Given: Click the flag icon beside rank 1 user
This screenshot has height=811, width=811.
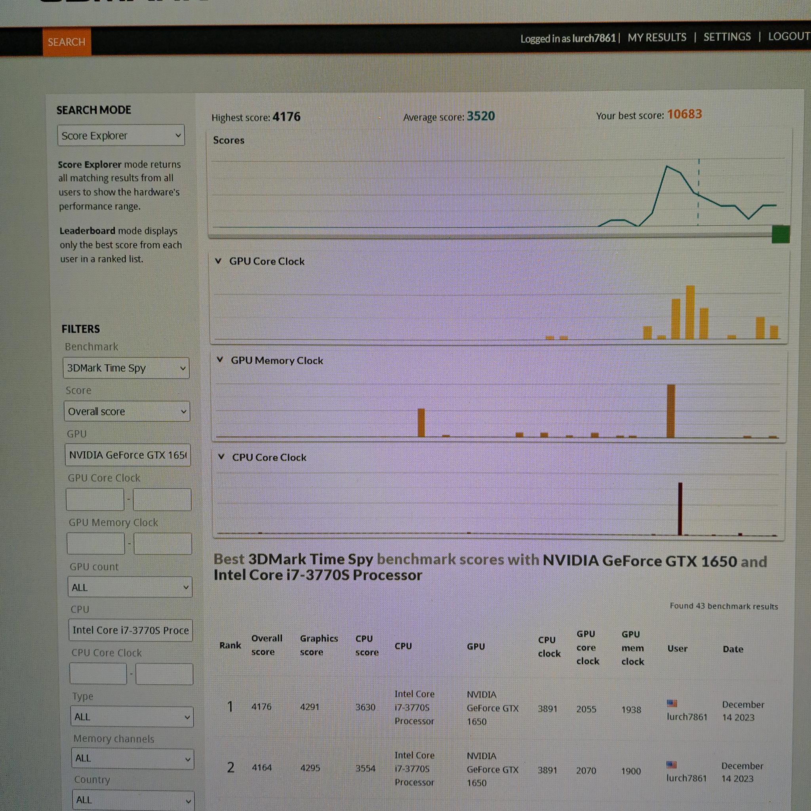Looking at the screenshot, I should tap(672, 703).
